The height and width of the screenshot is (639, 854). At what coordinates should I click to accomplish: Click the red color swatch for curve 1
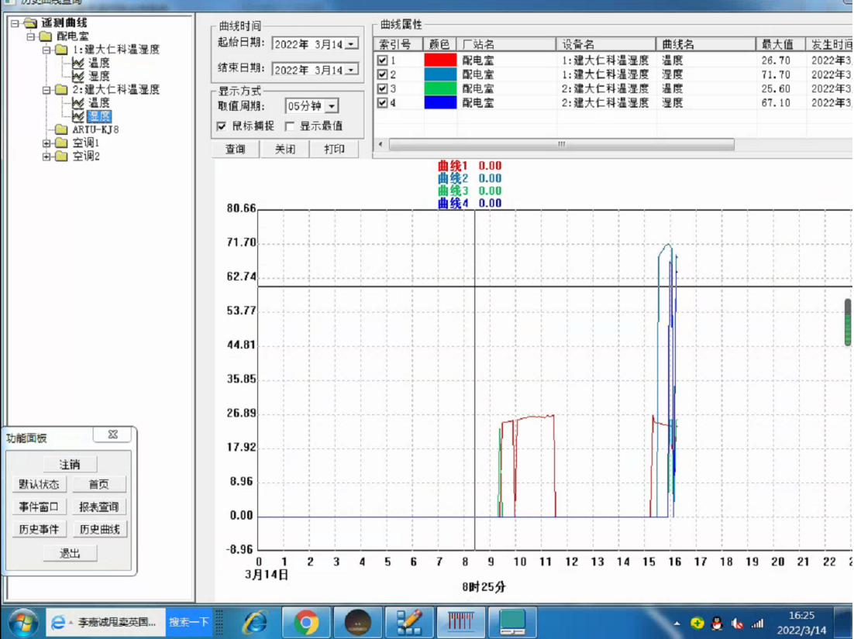point(440,60)
